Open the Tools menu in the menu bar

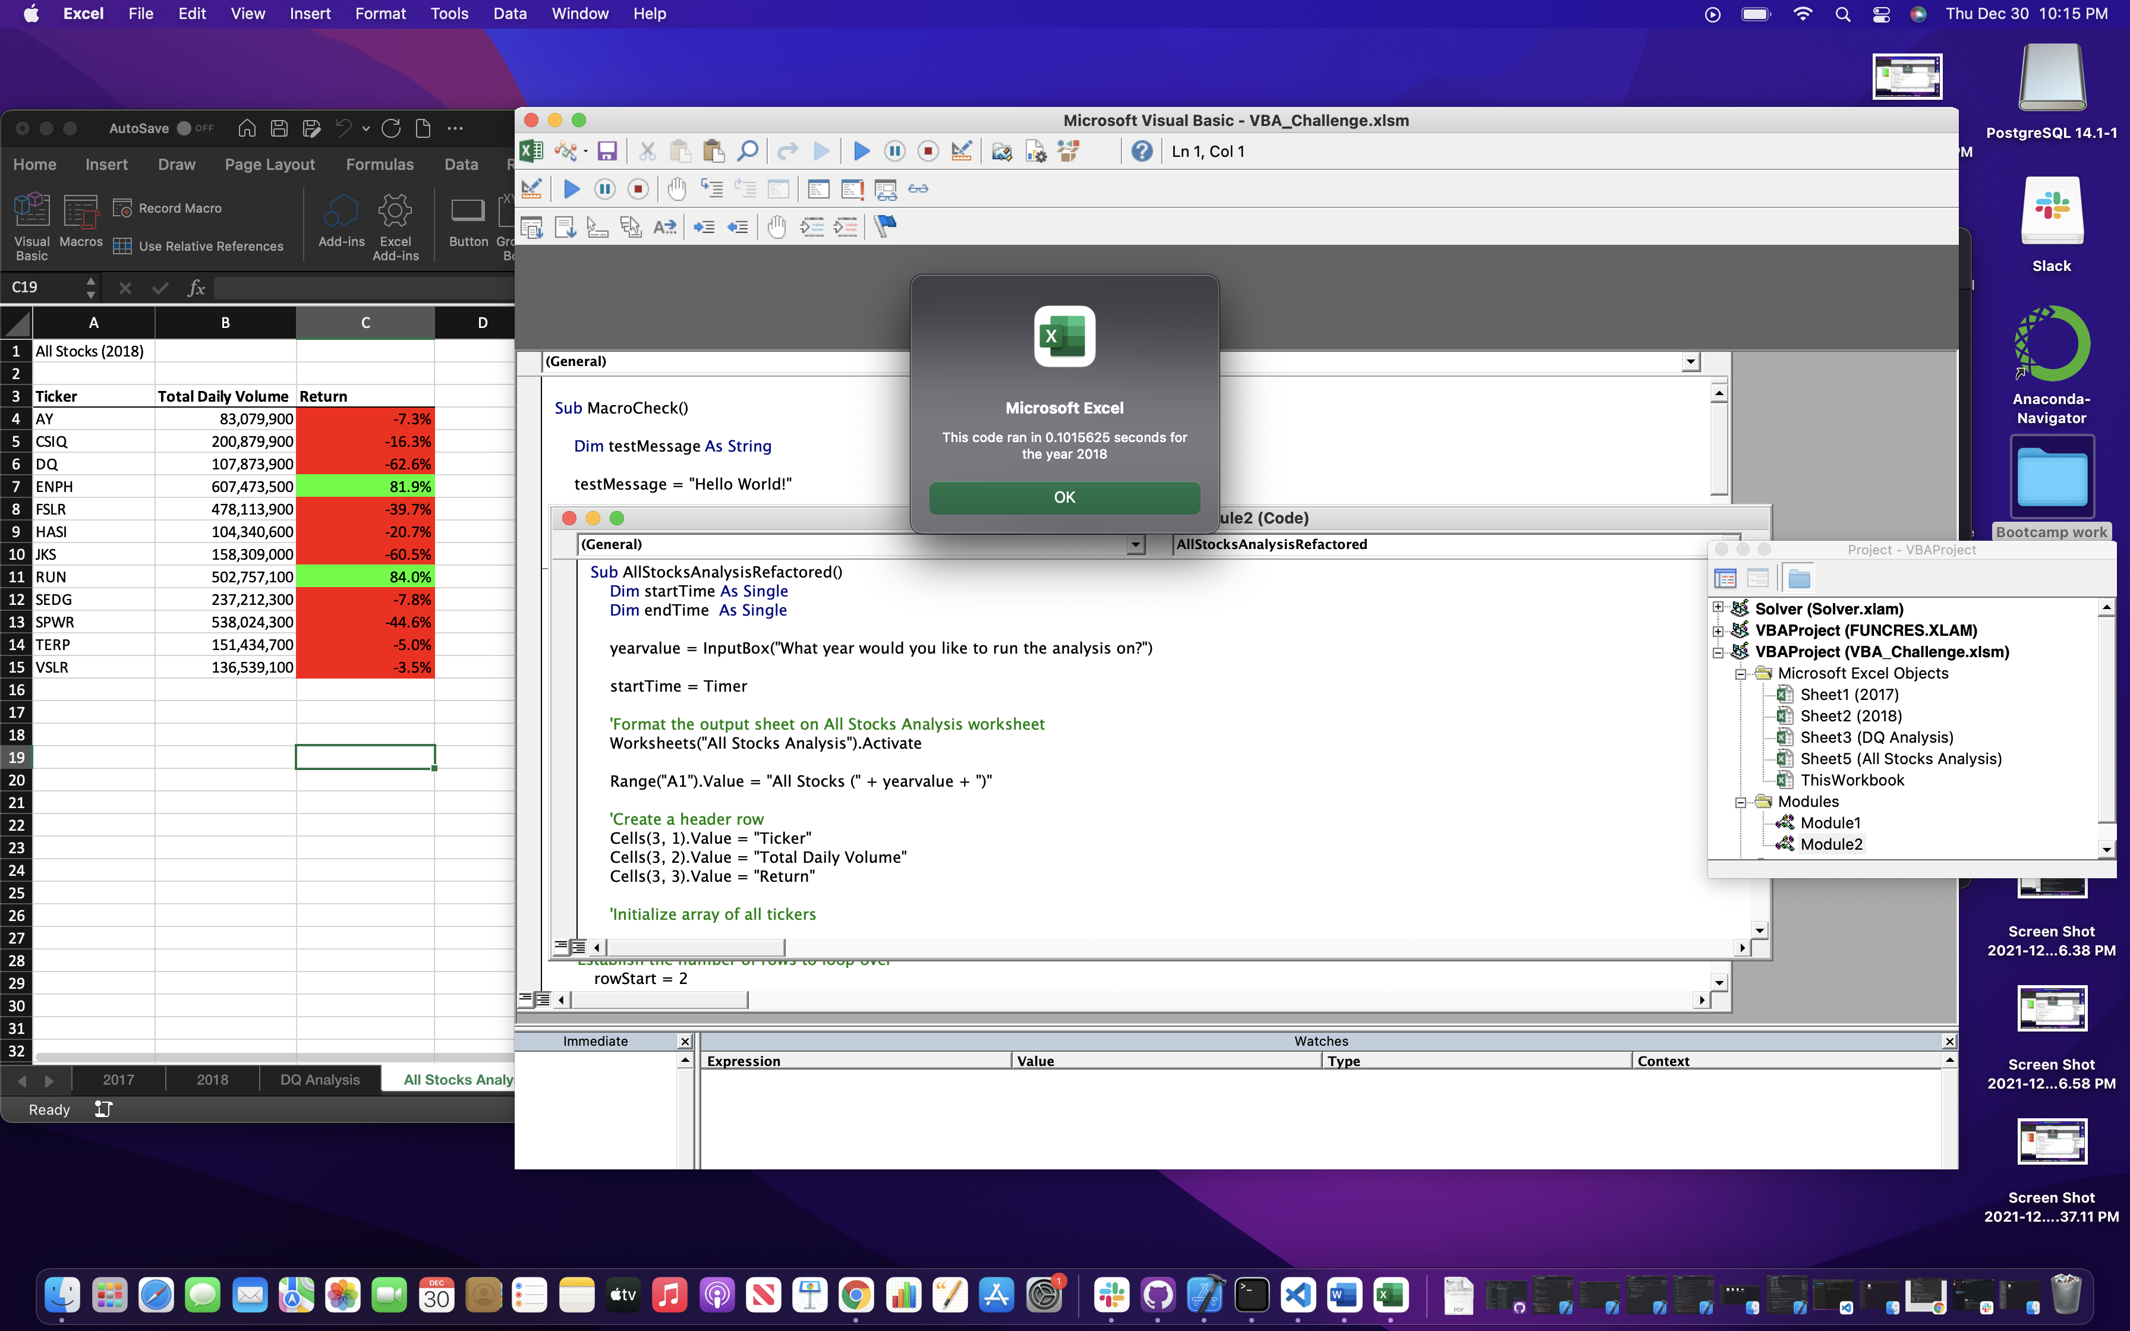[x=449, y=14]
